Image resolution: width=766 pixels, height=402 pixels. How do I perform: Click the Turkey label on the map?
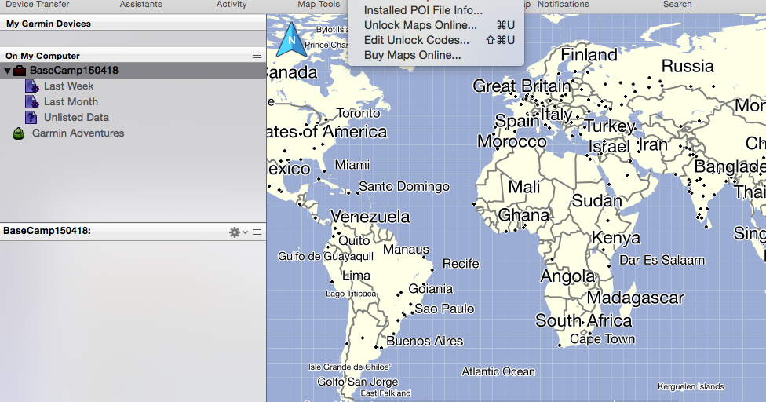(610, 126)
